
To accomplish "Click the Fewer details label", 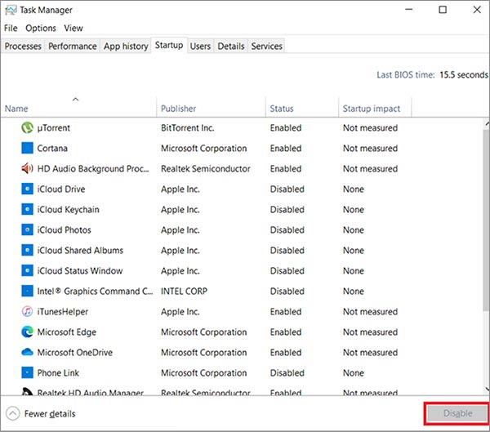I will [50, 413].
